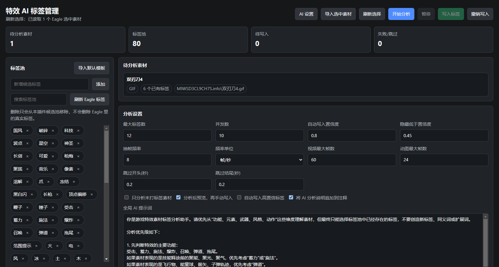Click 撤销写入 button
This screenshot has width=499, height=267.
[x=480, y=14]
